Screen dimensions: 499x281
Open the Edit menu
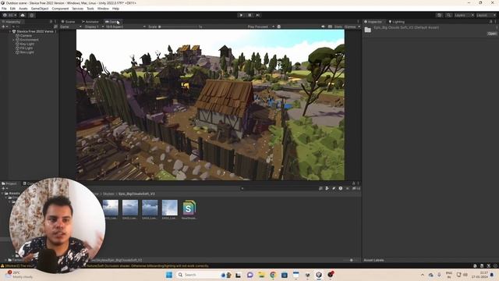click(12, 9)
